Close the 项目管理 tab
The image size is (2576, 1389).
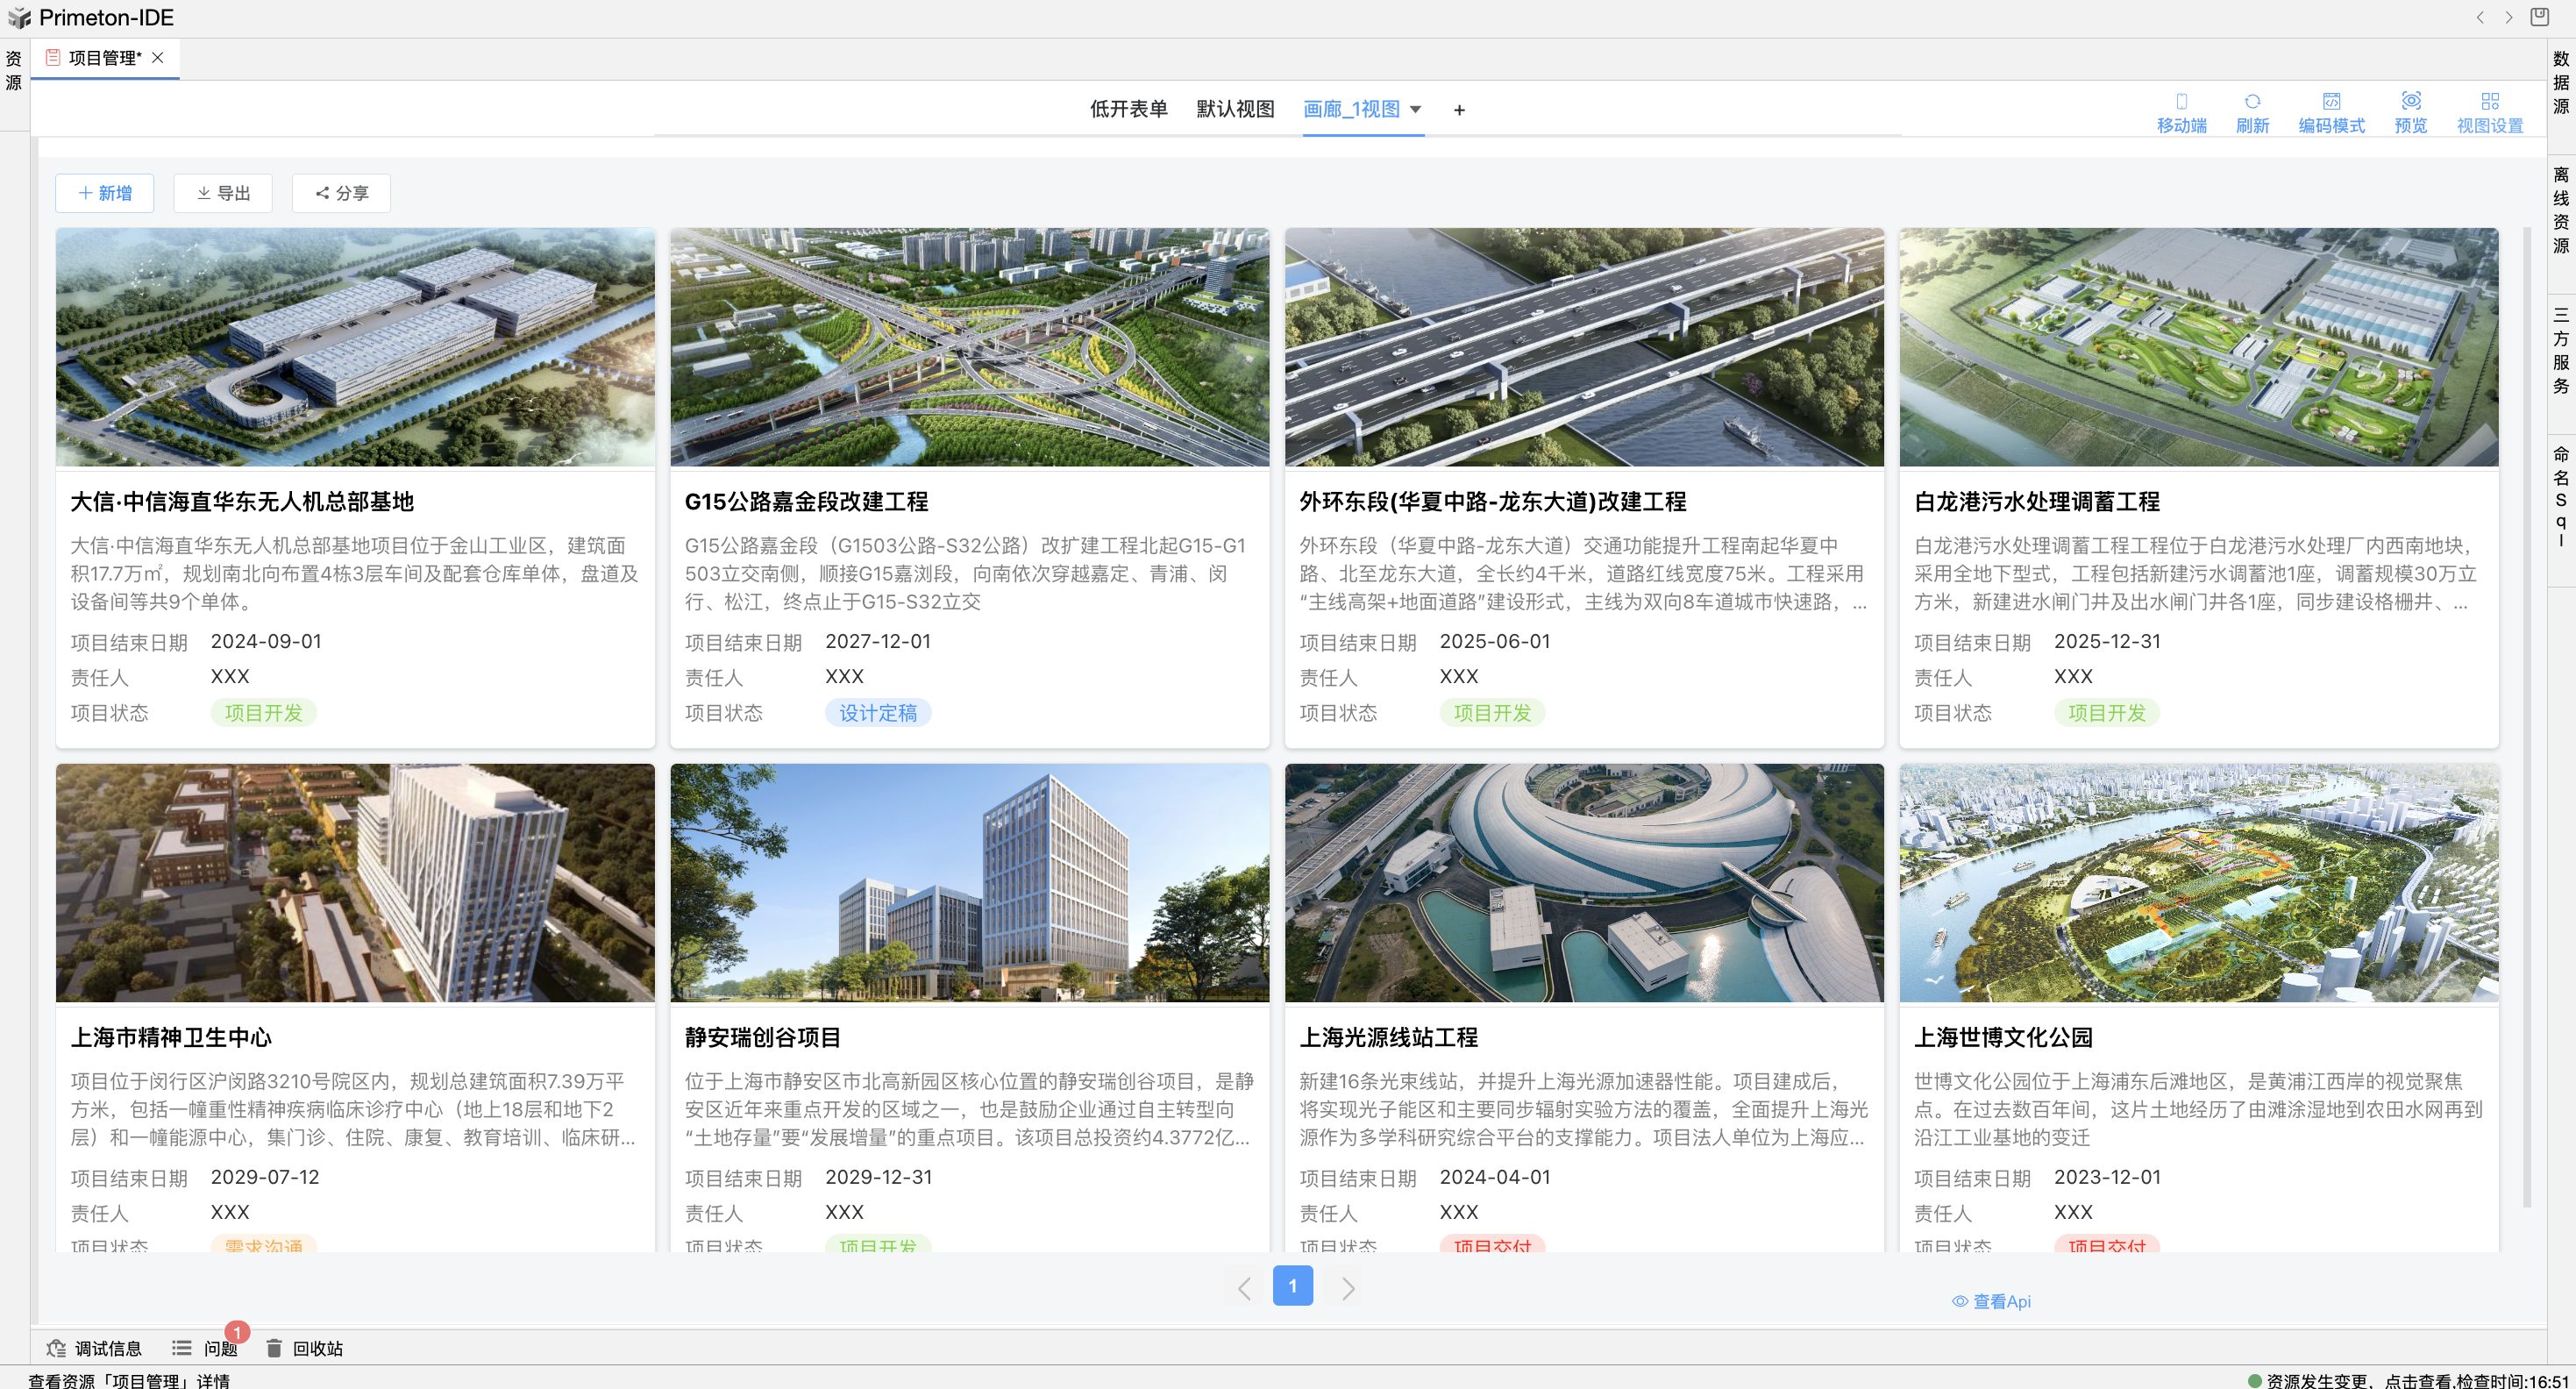(x=158, y=58)
